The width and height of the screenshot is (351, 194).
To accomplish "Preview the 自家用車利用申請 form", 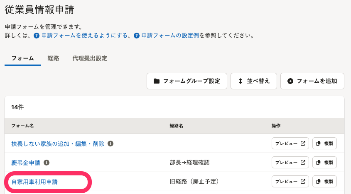I will pos(290,182).
